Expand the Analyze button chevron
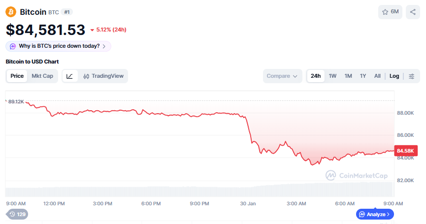 pyautogui.click(x=388, y=214)
